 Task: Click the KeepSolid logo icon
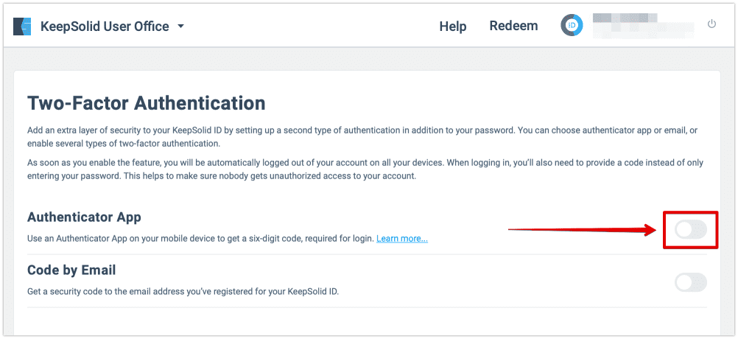pyautogui.click(x=22, y=27)
